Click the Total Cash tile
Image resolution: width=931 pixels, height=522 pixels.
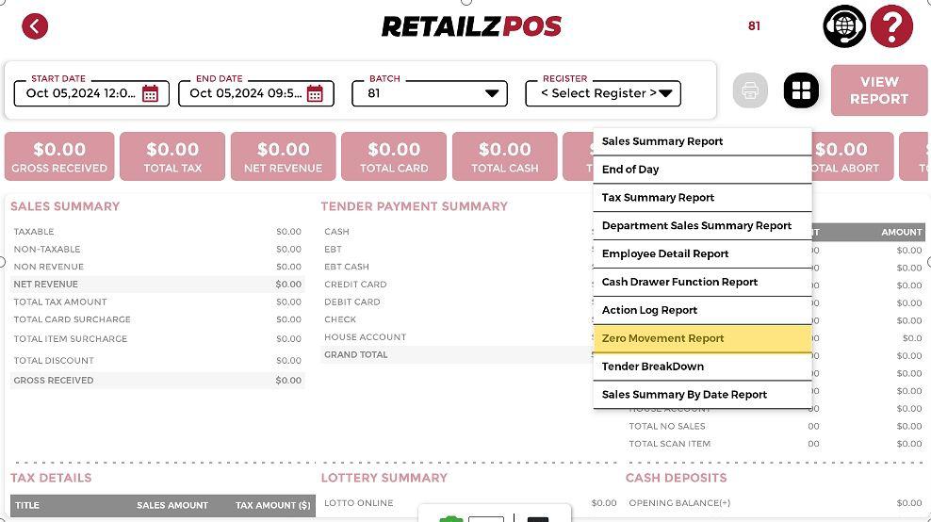point(505,156)
